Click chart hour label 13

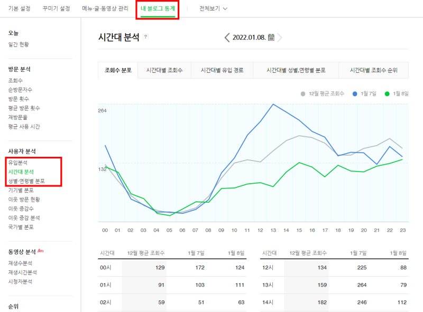[273, 230]
